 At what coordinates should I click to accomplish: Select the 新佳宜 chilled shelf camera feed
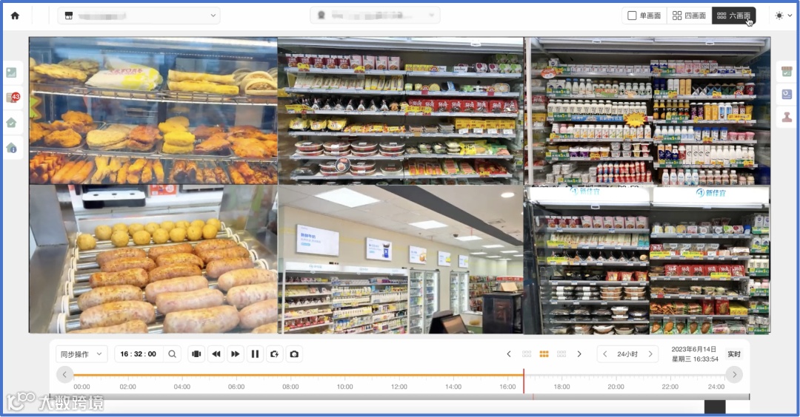pyautogui.click(x=647, y=260)
